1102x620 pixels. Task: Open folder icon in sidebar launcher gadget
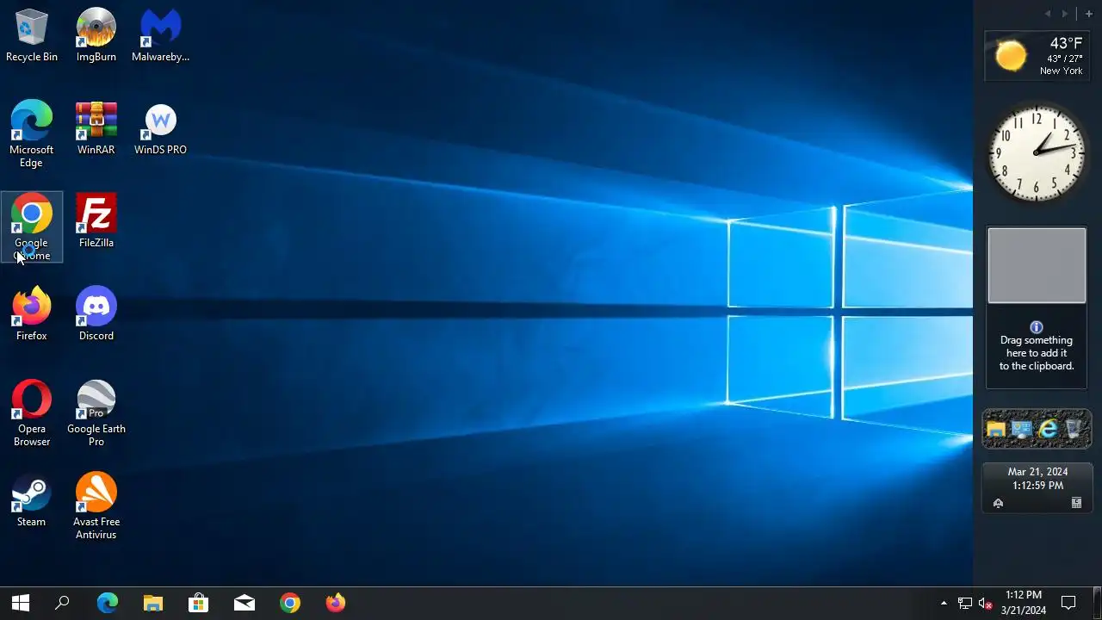pos(996,429)
